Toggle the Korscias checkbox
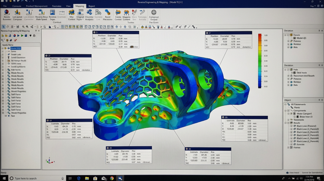 [x=292, y=144]
